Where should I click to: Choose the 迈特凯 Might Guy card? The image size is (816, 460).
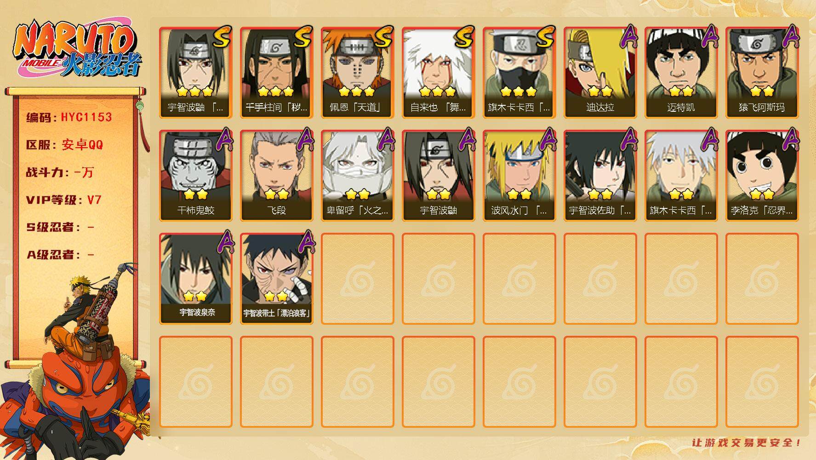681,72
